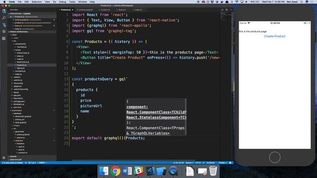Open the Search view in activity bar
The height and width of the screenshot is (178, 317).
4,18
